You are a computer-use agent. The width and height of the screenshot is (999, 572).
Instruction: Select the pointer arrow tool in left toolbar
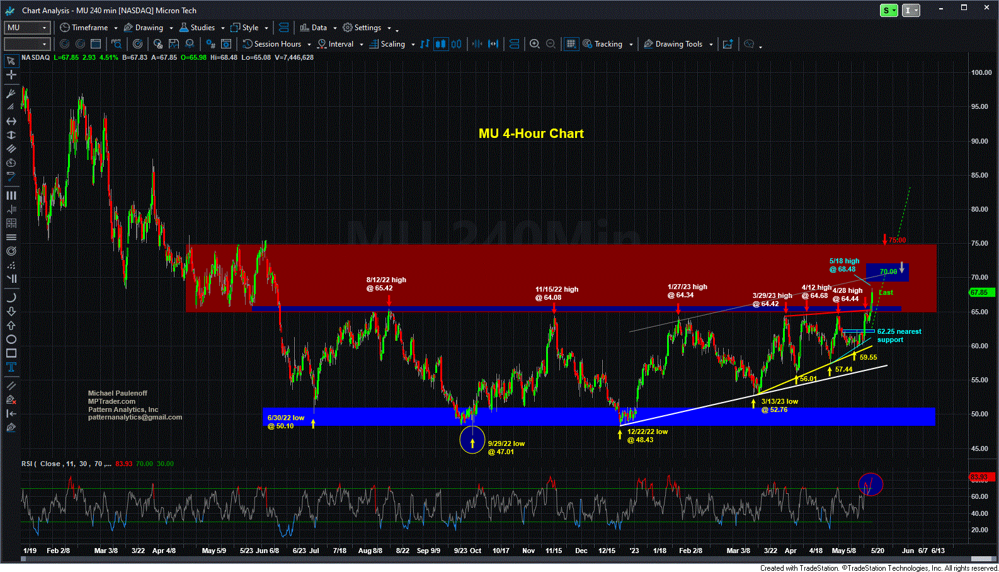pos(11,60)
